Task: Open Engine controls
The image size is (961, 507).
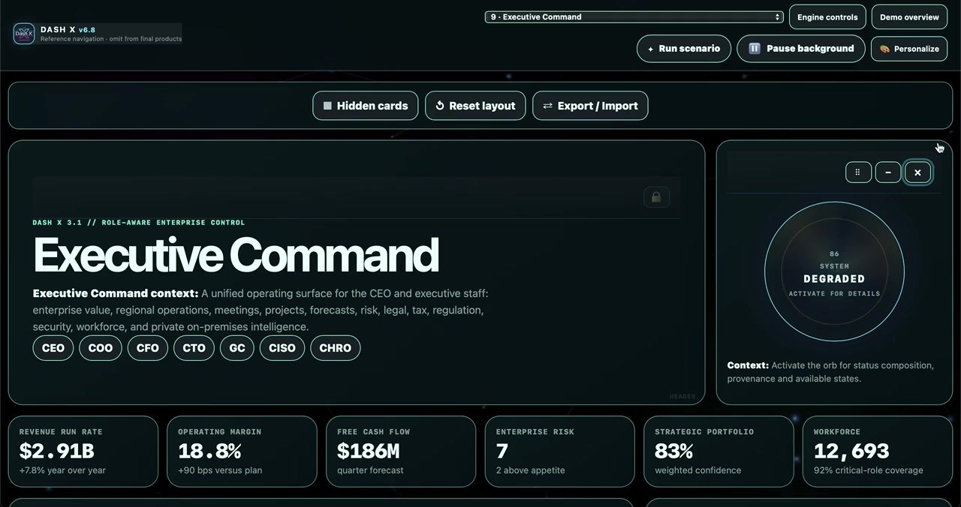Action: [827, 17]
